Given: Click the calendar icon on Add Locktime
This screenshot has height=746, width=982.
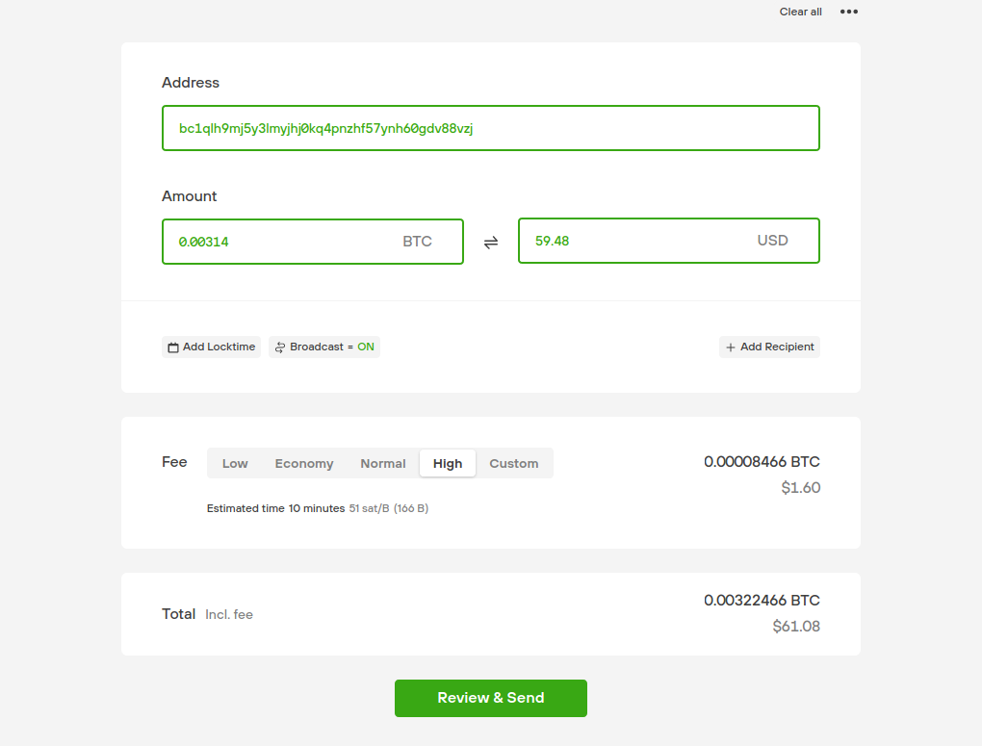Looking at the screenshot, I should [172, 347].
